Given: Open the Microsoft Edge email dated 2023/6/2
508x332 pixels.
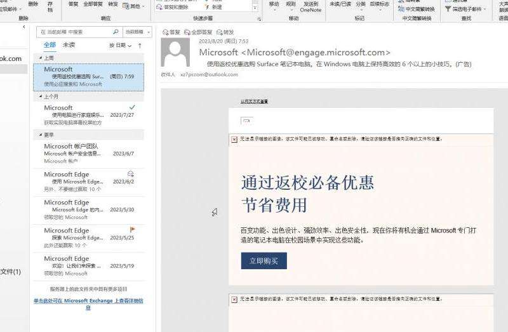Looking at the screenshot, I should (88, 182).
